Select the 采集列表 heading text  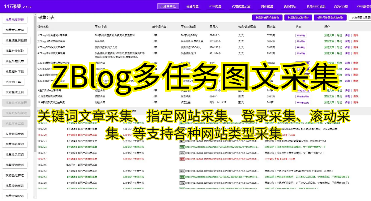pyautogui.click(x=46, y=18)
